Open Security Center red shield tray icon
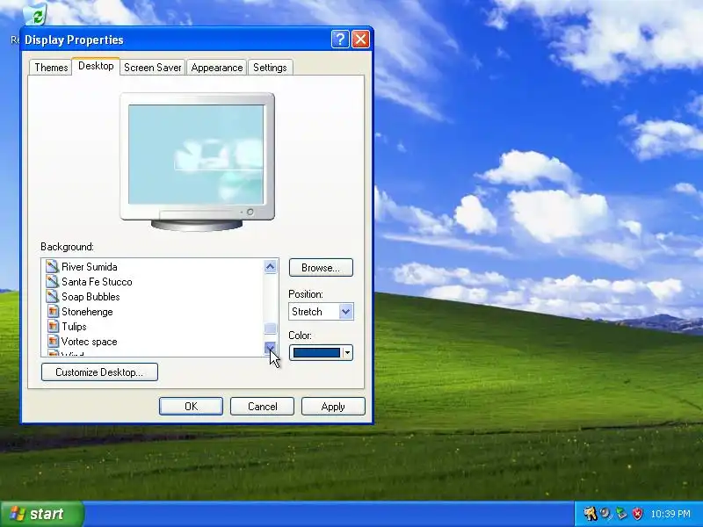703x527 pixels. 637,514
